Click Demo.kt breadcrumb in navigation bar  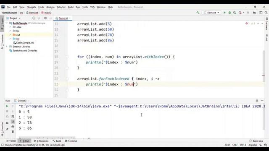[32, 13]
